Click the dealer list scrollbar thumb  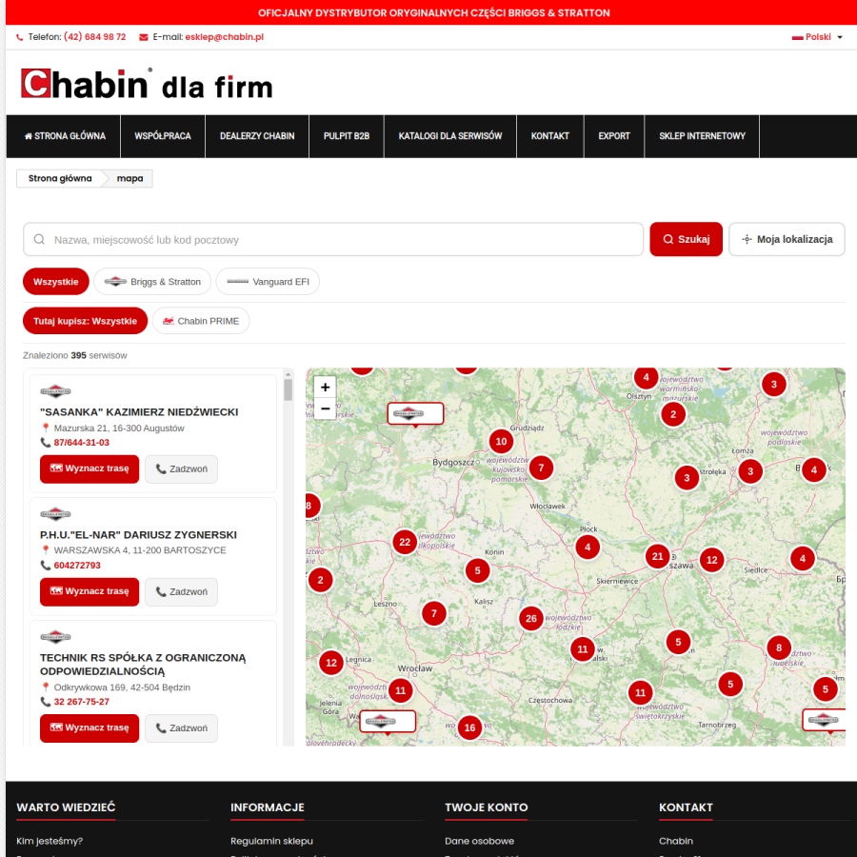(288, 390)
